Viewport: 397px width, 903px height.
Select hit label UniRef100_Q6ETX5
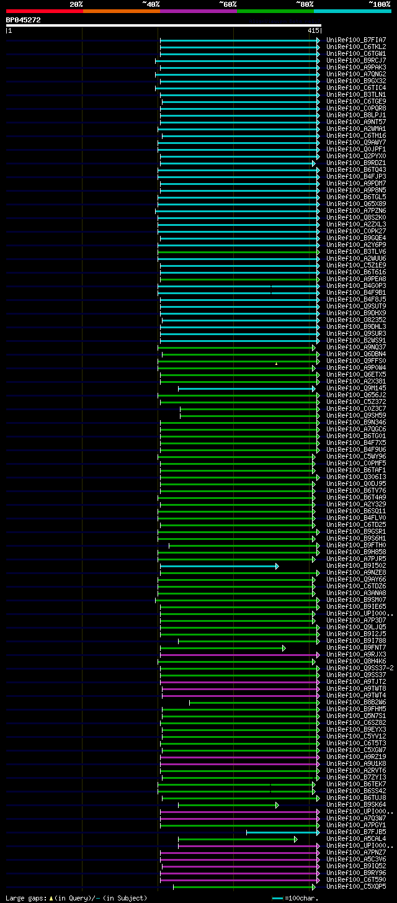tap(355, 374)
